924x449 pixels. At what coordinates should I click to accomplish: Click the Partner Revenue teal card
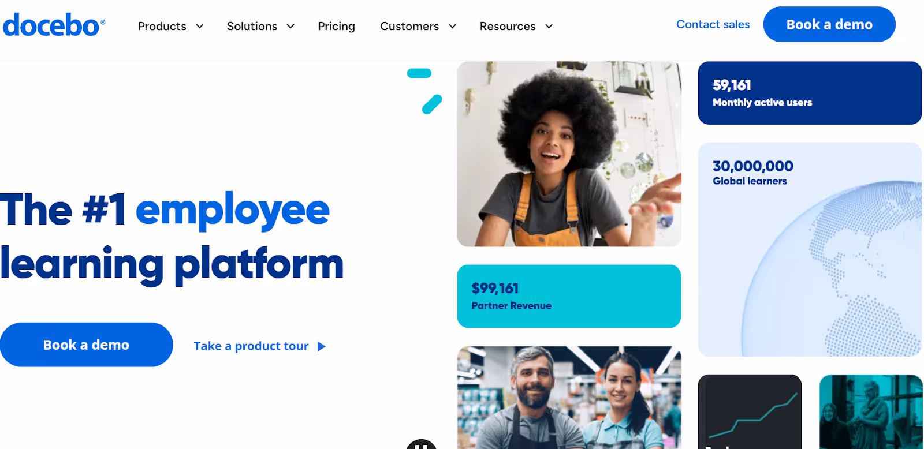click(569, 296)
